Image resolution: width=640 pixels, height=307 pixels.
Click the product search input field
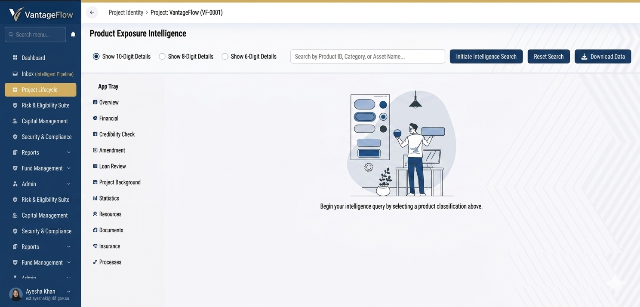pyautogui.click(x=367, y=57)
